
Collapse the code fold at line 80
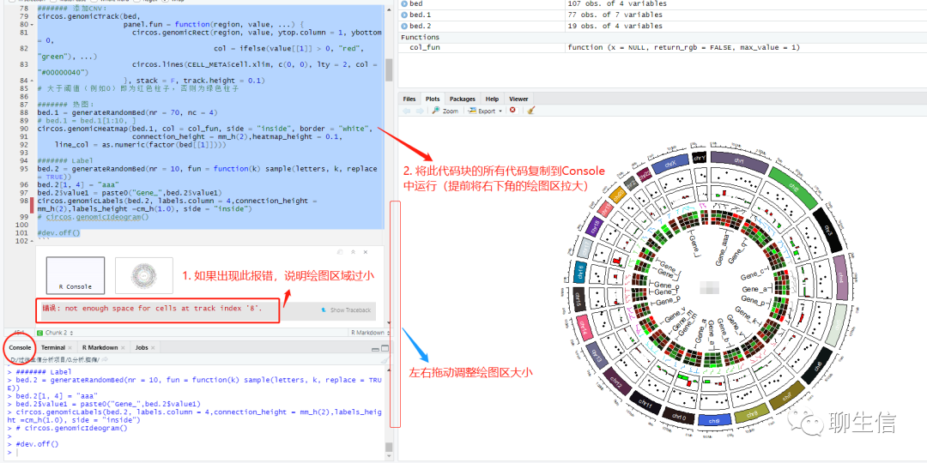pyautogui.click(x=31, y=25)
